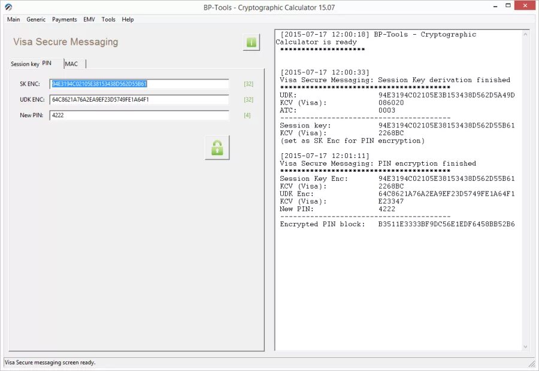Click the 'Visa Secure Messaging' heading
The width and height of the screenshot is (539, 371).
pos(66,42)
